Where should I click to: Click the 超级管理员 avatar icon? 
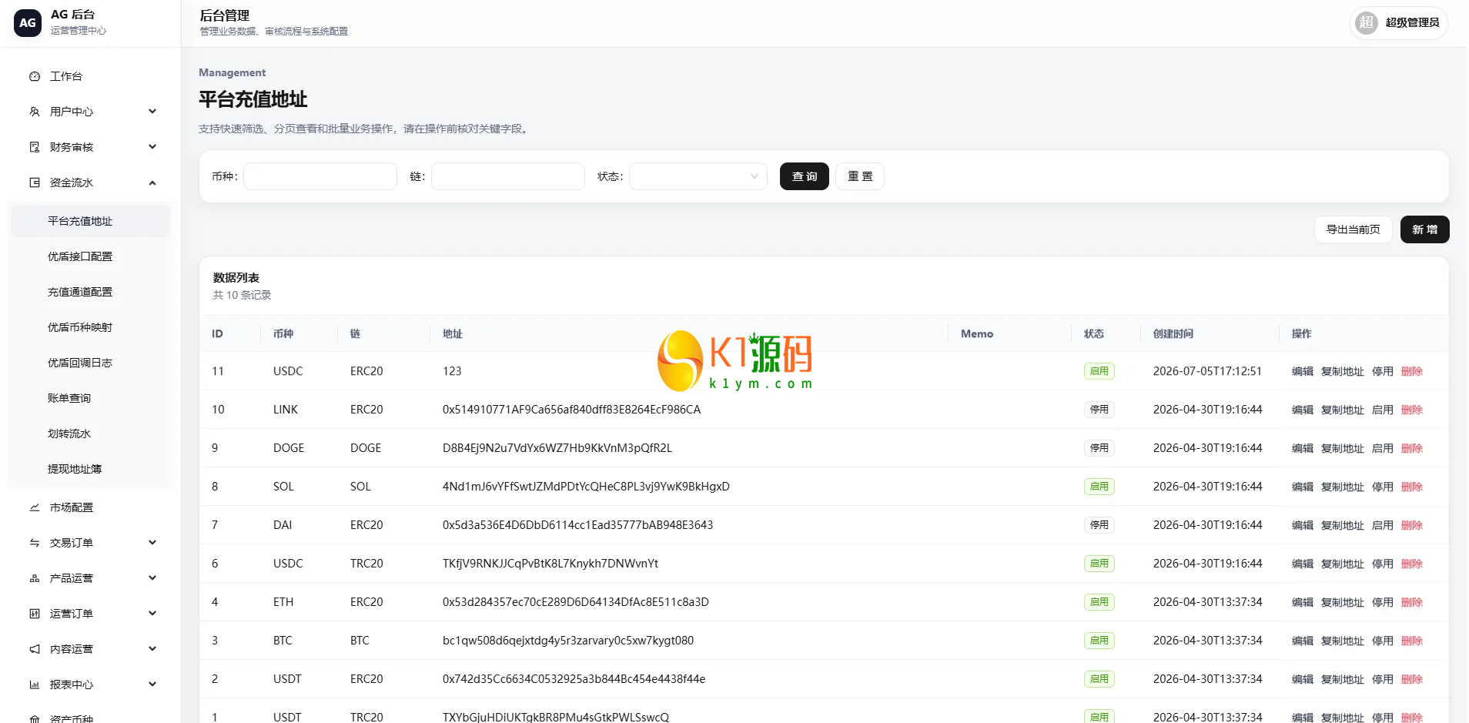pyautogui.click(x=1367, y=22)
